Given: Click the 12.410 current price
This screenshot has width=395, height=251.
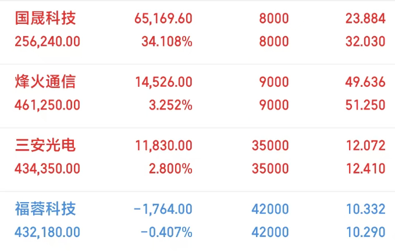Looking at the screenshot, I should pyautogui.click(x=365, y=168).
